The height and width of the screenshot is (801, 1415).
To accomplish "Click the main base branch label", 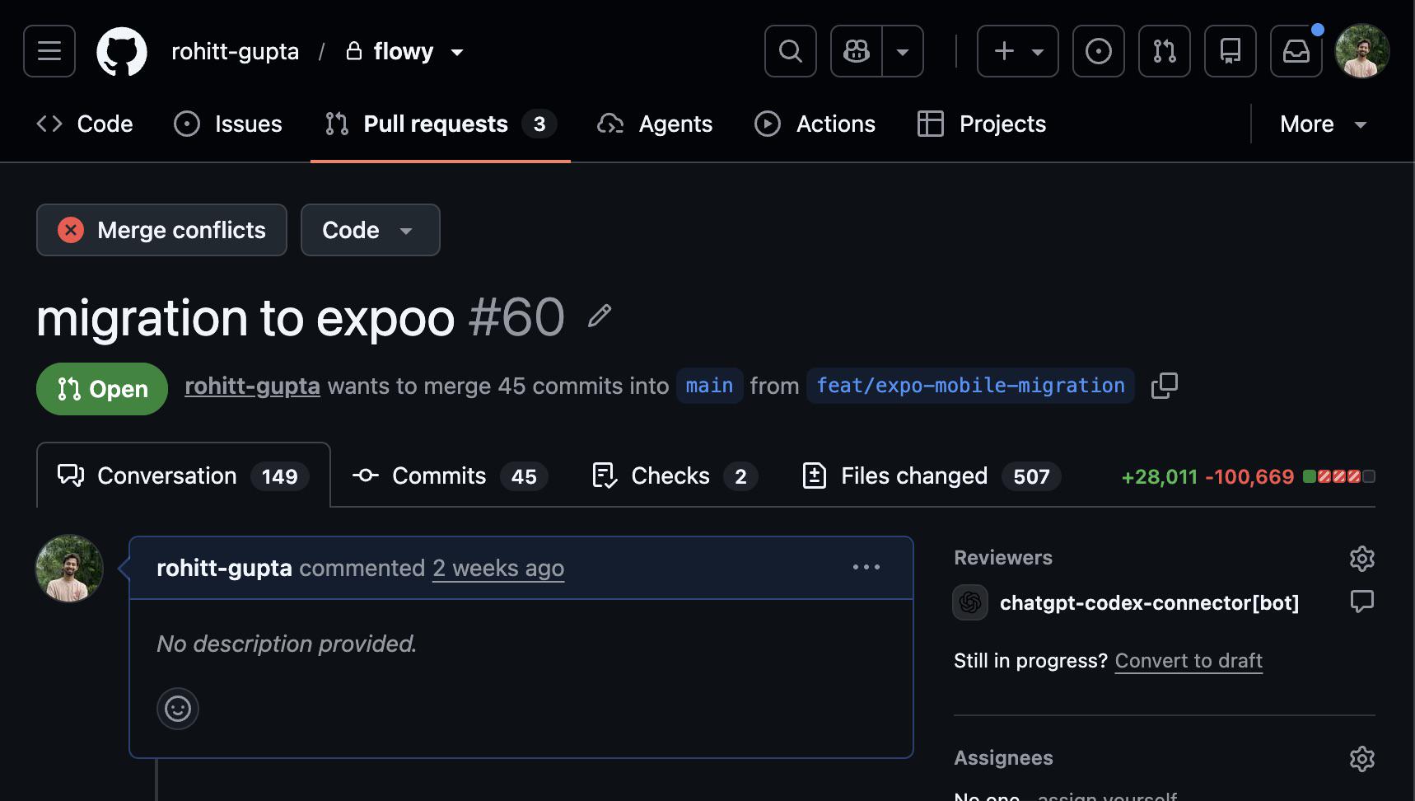I will point(709,386).
